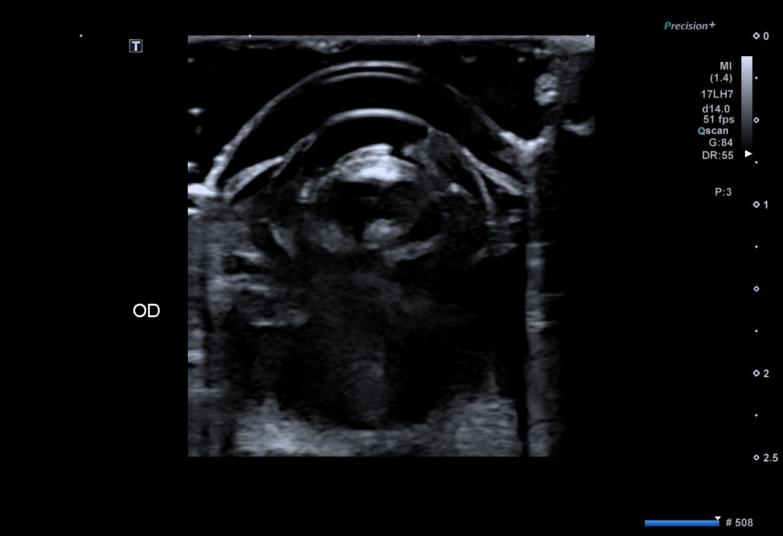Click the G:84 gain value
Viewport: 783px width, 536px height.
point(720,143)
